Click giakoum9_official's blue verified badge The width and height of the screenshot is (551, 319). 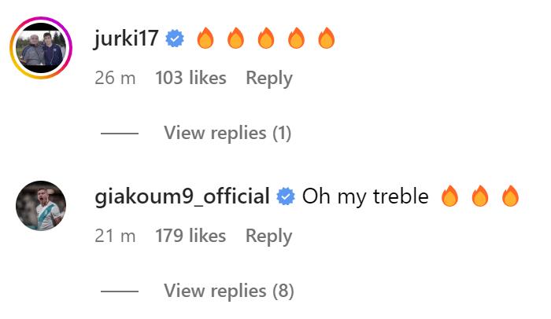coord(286,196)
